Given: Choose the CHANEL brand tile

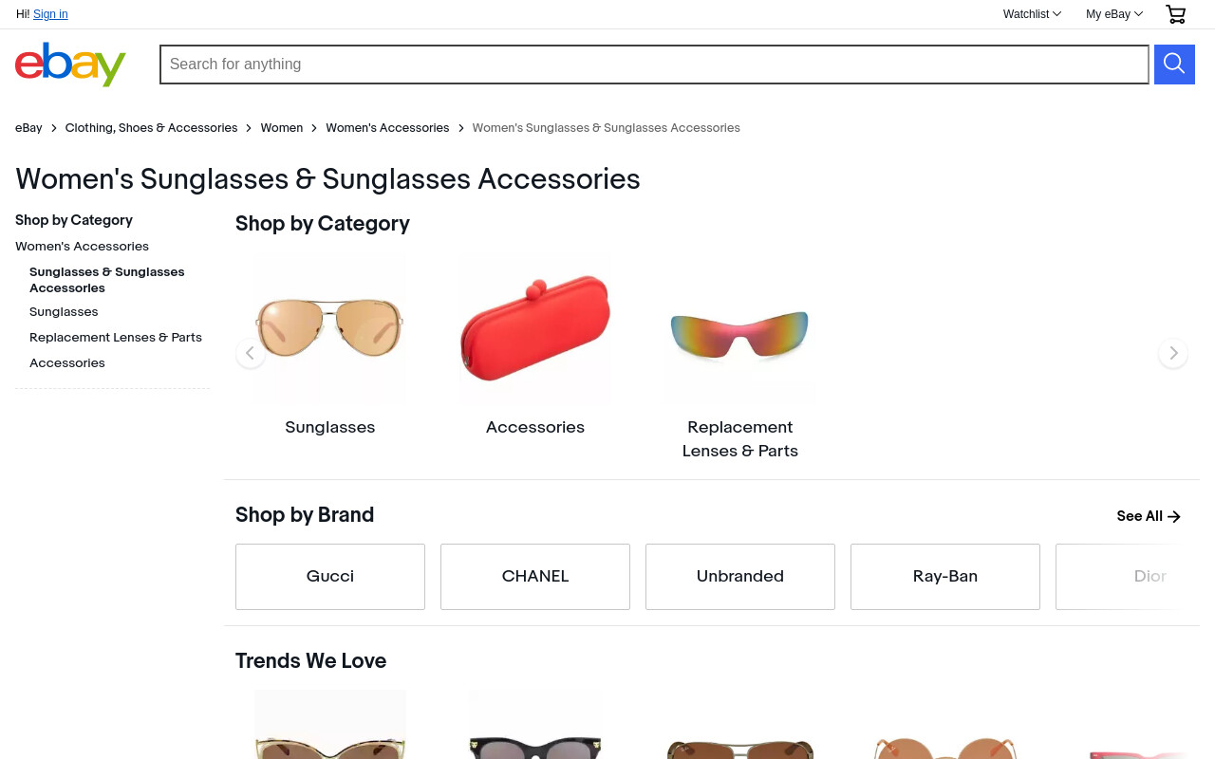Looking at the screenshot, I should click(535, 577).
